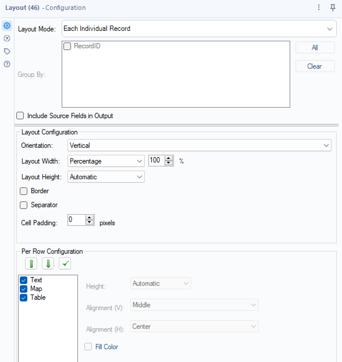Uncheck the Map row in Per Row list
The height and width of the screenshot is (362, 342).
click(x=24, y=289)
